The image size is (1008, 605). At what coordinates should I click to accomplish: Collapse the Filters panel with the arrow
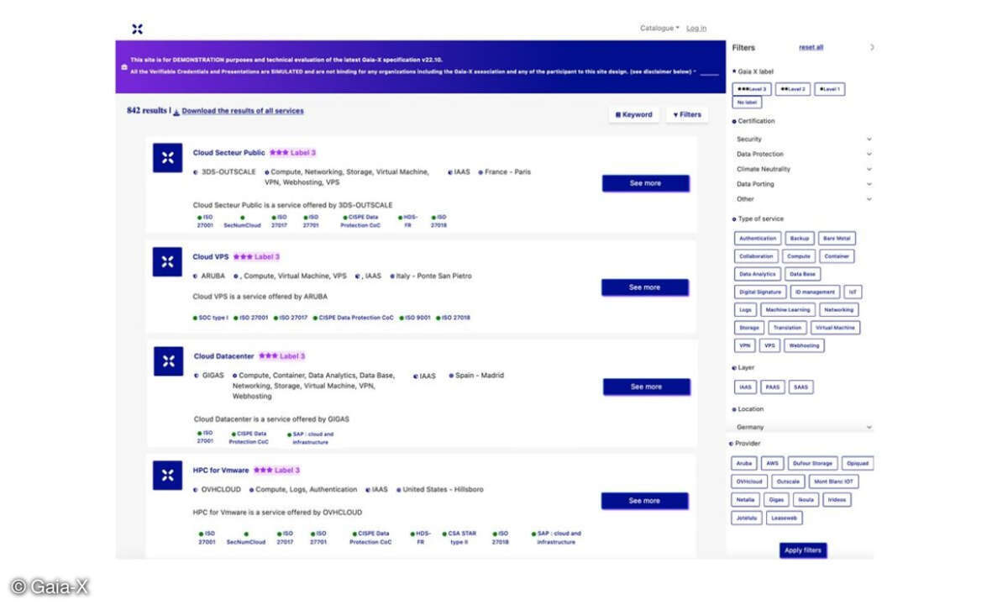pyautogui.click(x=872, y=48)
